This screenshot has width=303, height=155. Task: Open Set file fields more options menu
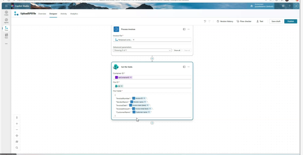[188, 67]
